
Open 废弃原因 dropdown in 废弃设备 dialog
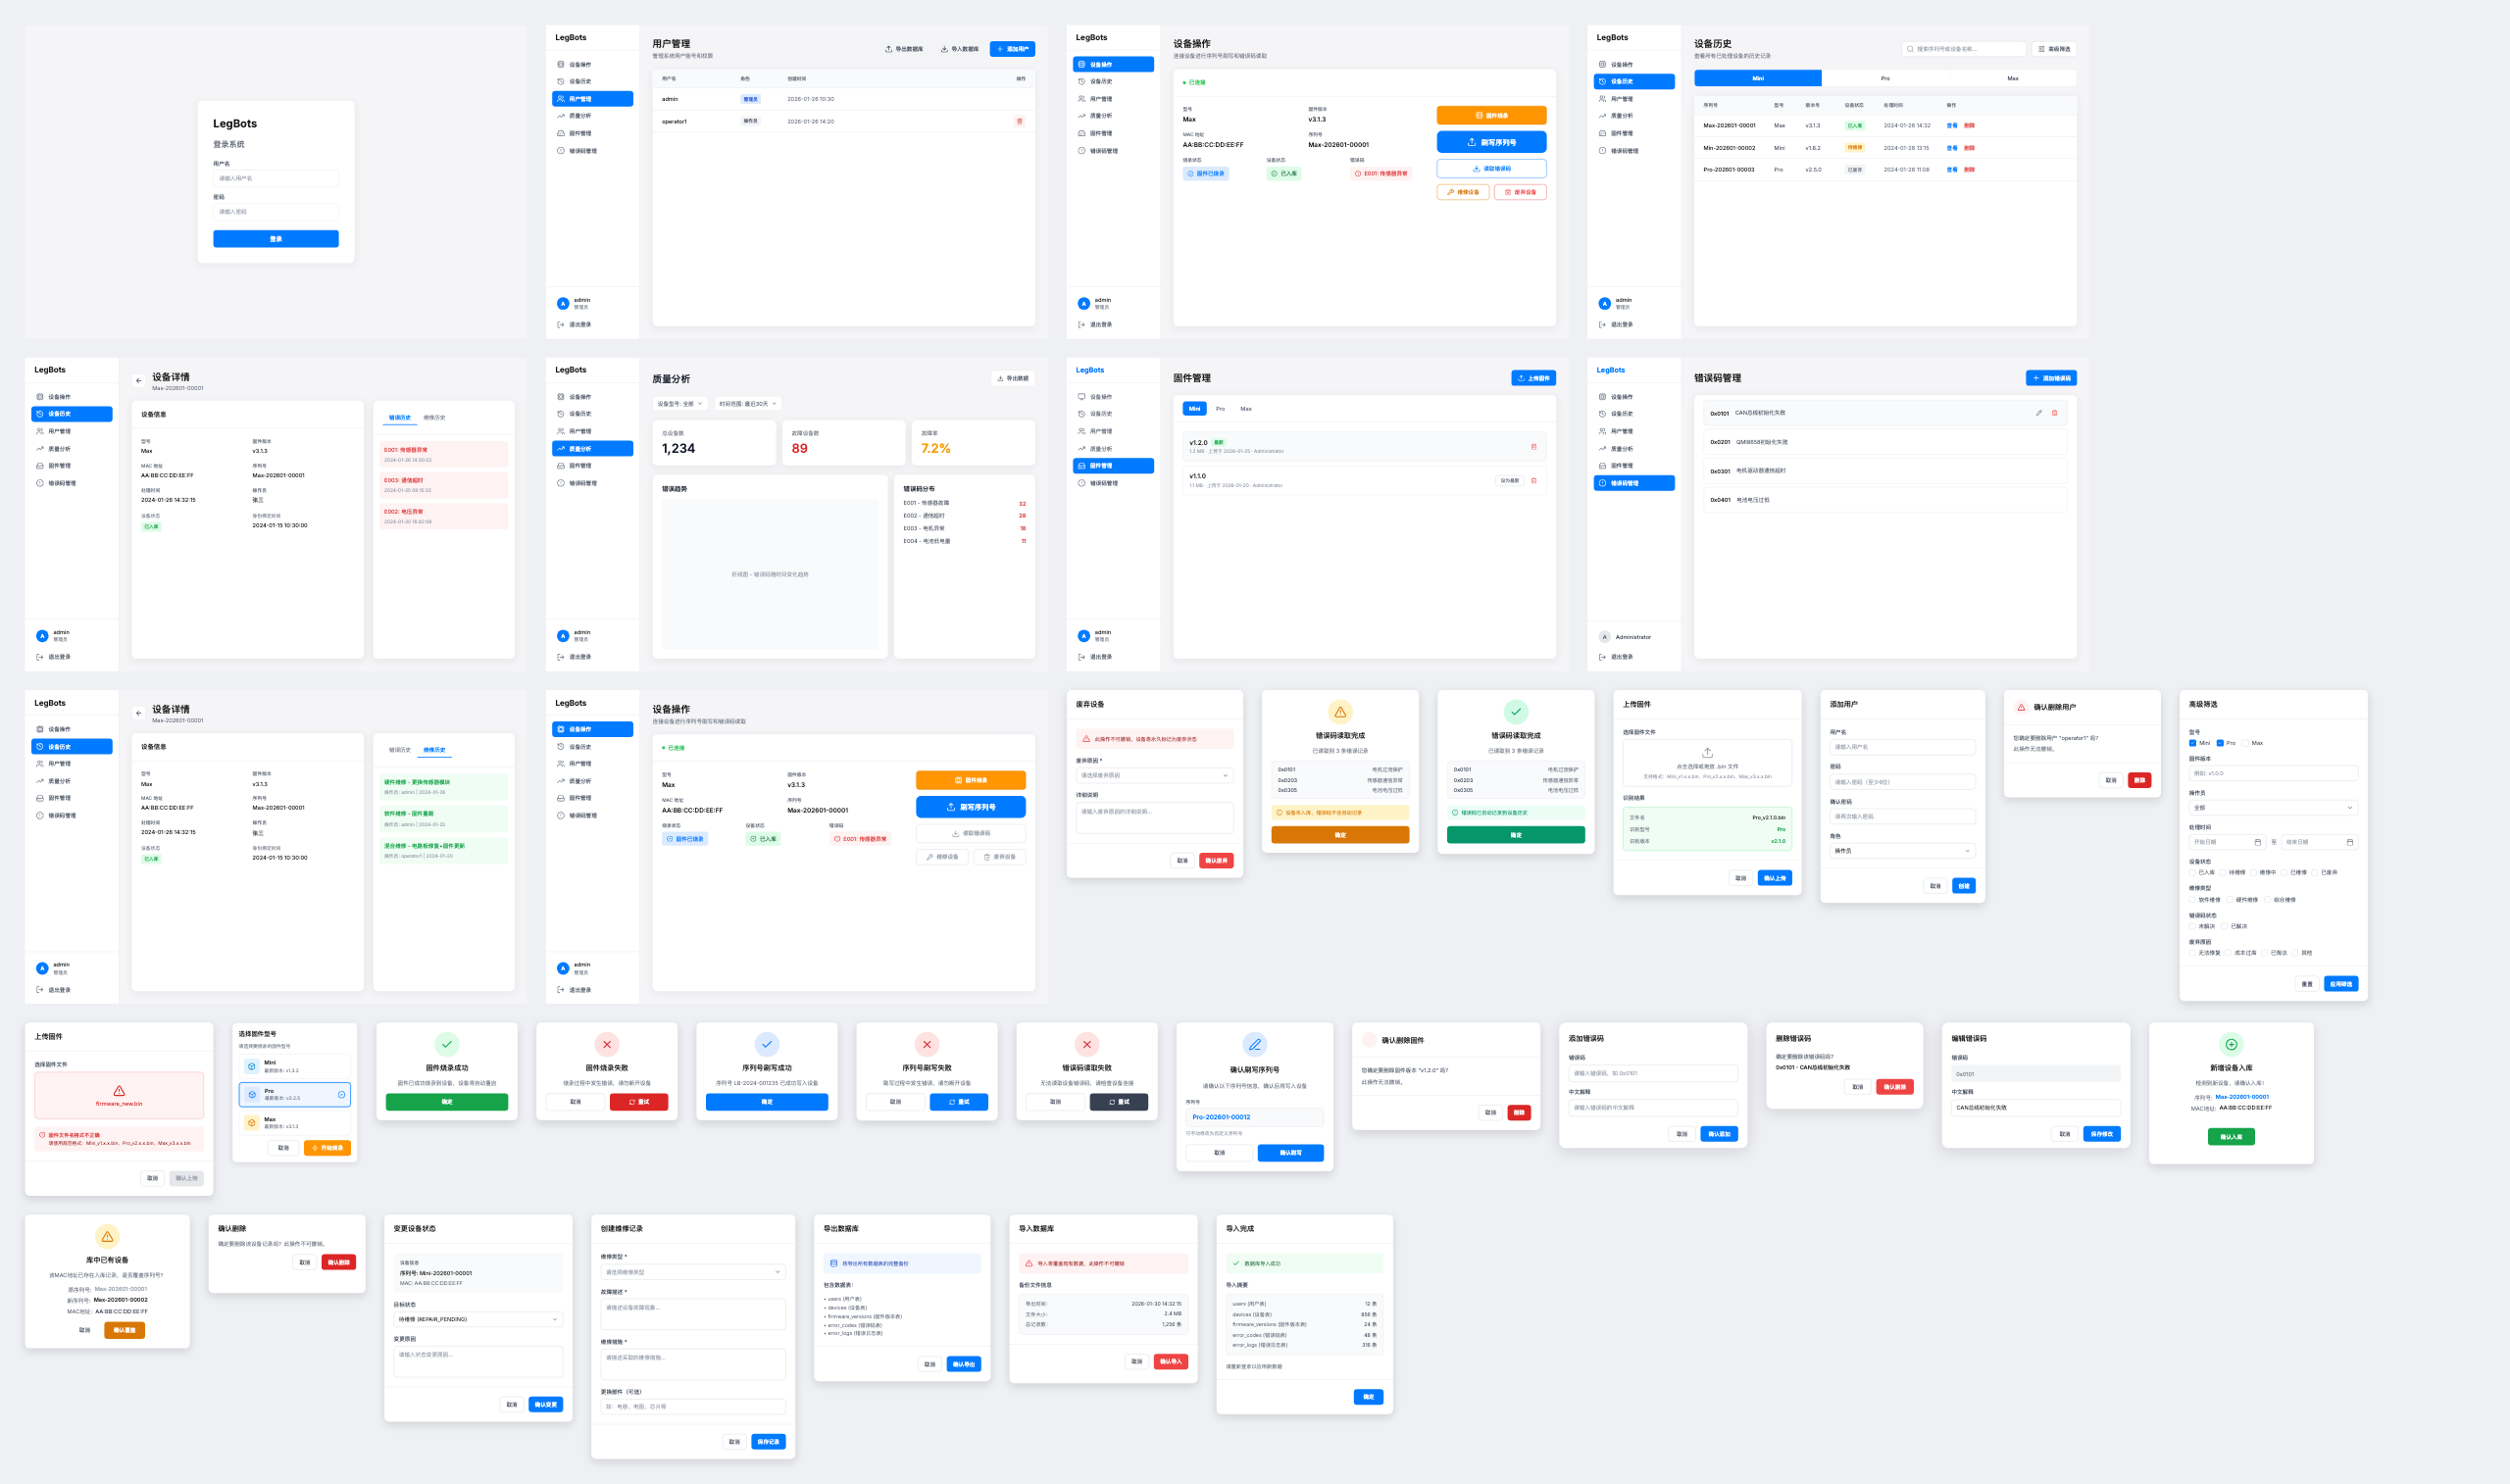pyautogui.click(x=1154, y=776)
